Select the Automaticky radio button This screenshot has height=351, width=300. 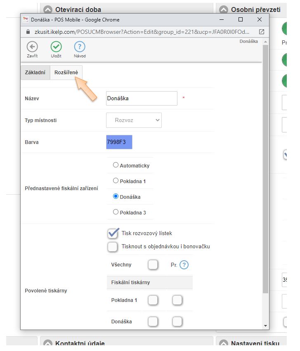click(x=116, y=165)
